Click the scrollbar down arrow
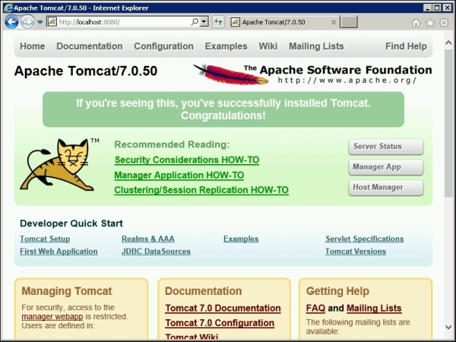 tap(448, 327)
